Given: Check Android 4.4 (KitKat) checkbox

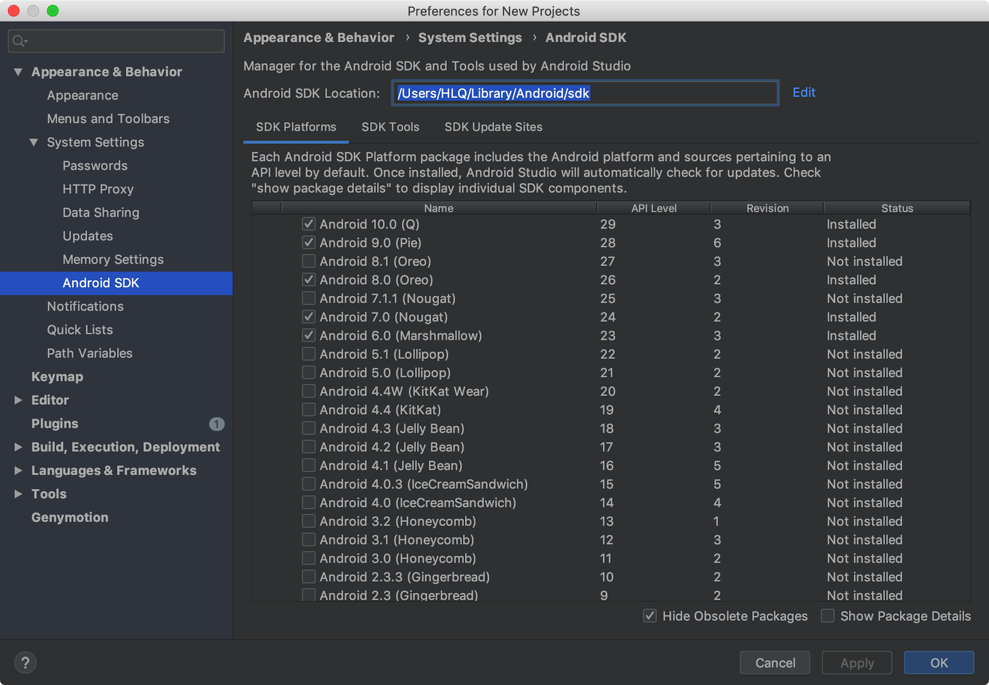Looking at the screenshot, I should 308,410.
